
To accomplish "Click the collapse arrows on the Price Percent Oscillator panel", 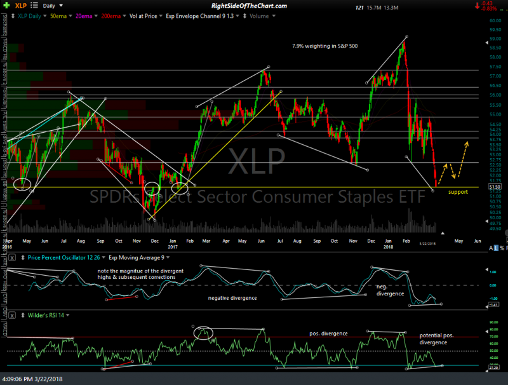I will click(22, 258).
